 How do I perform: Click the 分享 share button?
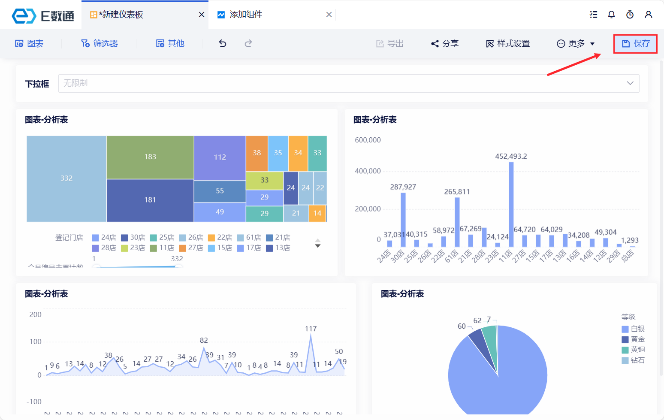pyautogui.click(x=445, y=43)
